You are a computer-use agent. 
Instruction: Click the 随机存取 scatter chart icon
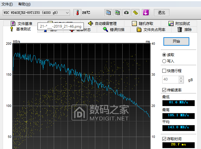[134, 23]
